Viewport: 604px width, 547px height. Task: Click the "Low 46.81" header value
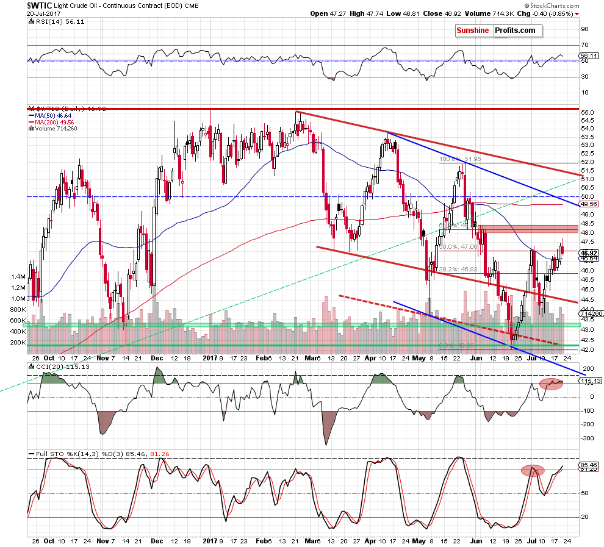(403, 13)
